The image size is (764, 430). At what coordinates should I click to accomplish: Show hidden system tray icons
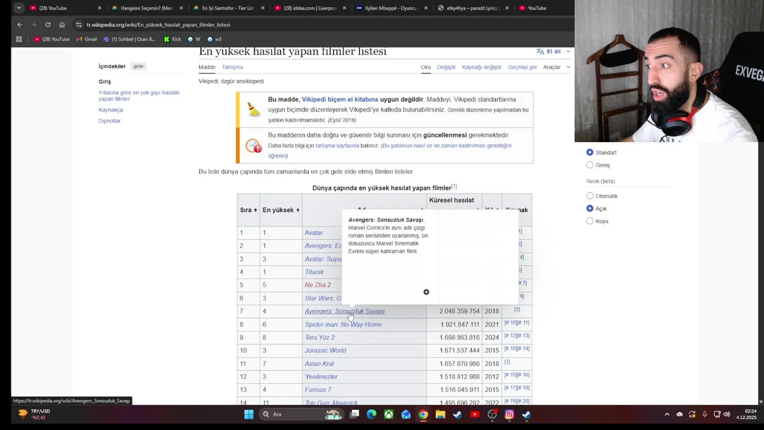click(x=667, y=414)
